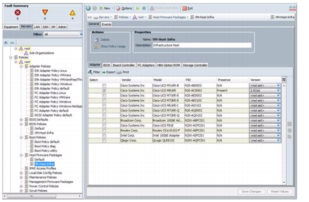This screenshot has width=309, height=202.
Task: Open the Filter All dropdown
Action: pyautogui.click(x=63, y=34)
